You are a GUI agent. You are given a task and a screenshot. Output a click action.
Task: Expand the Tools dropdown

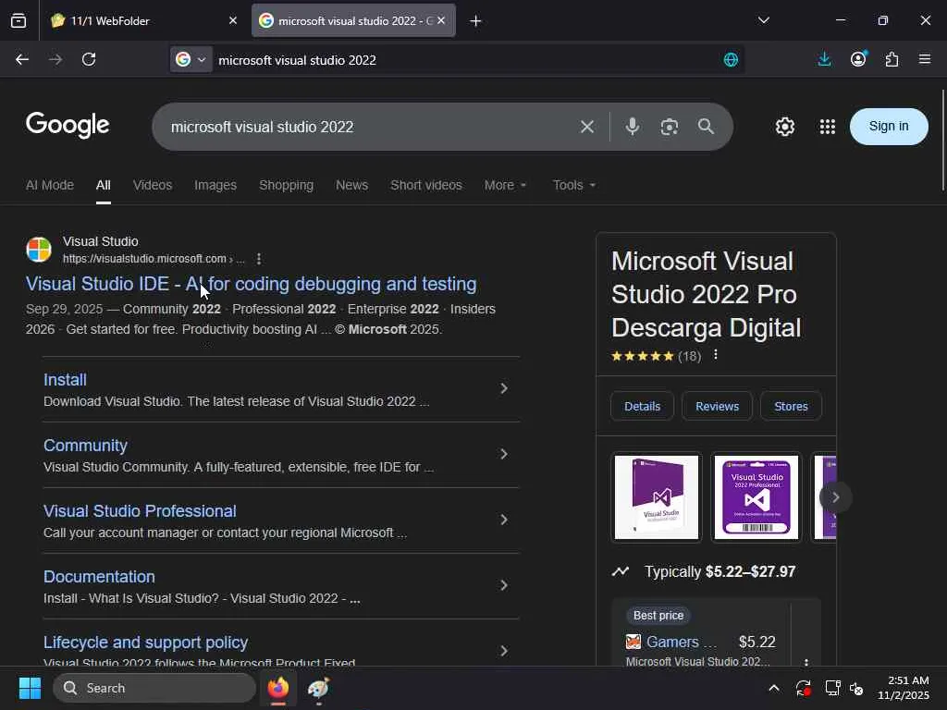point(574,185)
